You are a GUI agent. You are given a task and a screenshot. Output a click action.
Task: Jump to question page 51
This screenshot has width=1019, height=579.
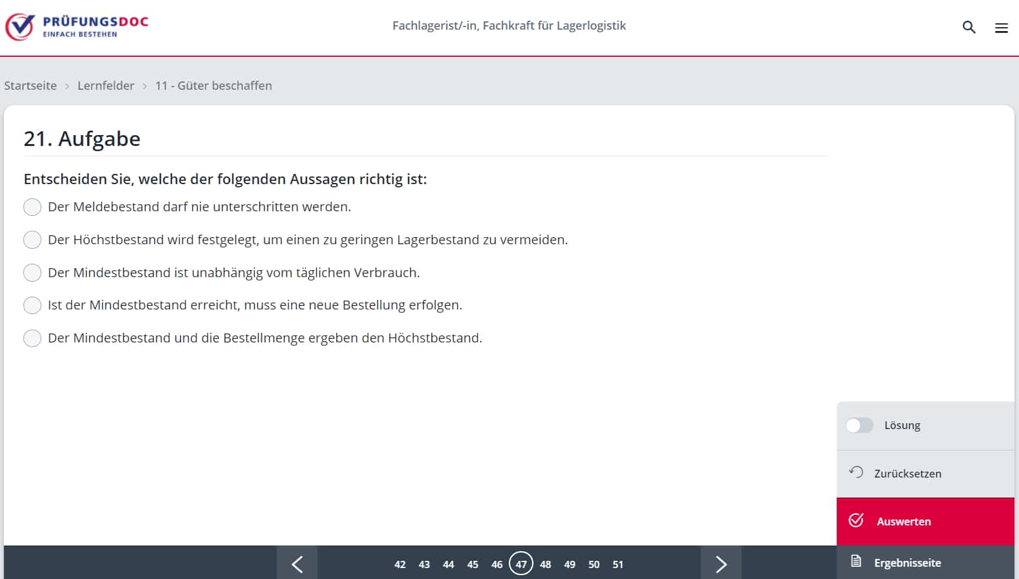618,564
